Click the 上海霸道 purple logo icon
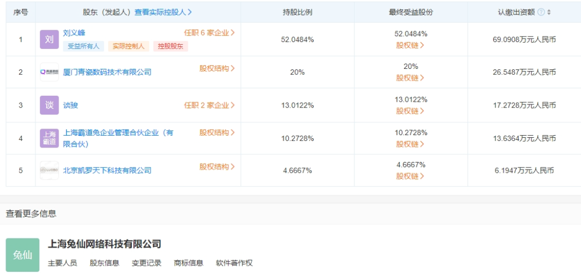This screenshot has width=581, height=275. point(49,138)
